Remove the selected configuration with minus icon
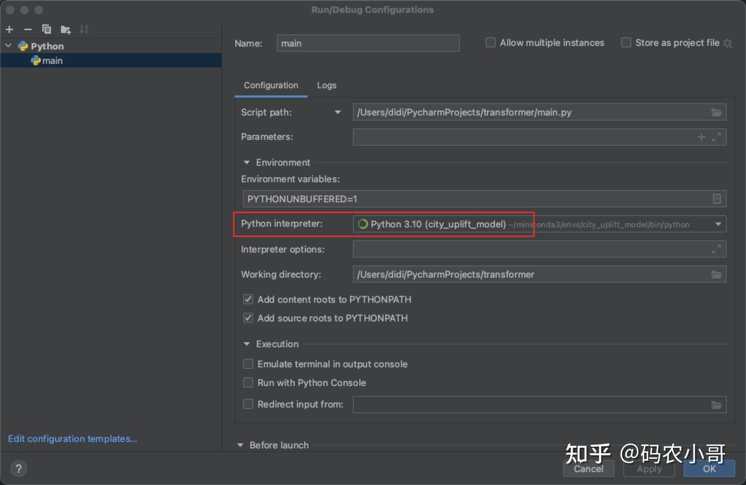The image size is (746, 485). tap(28, 30)
